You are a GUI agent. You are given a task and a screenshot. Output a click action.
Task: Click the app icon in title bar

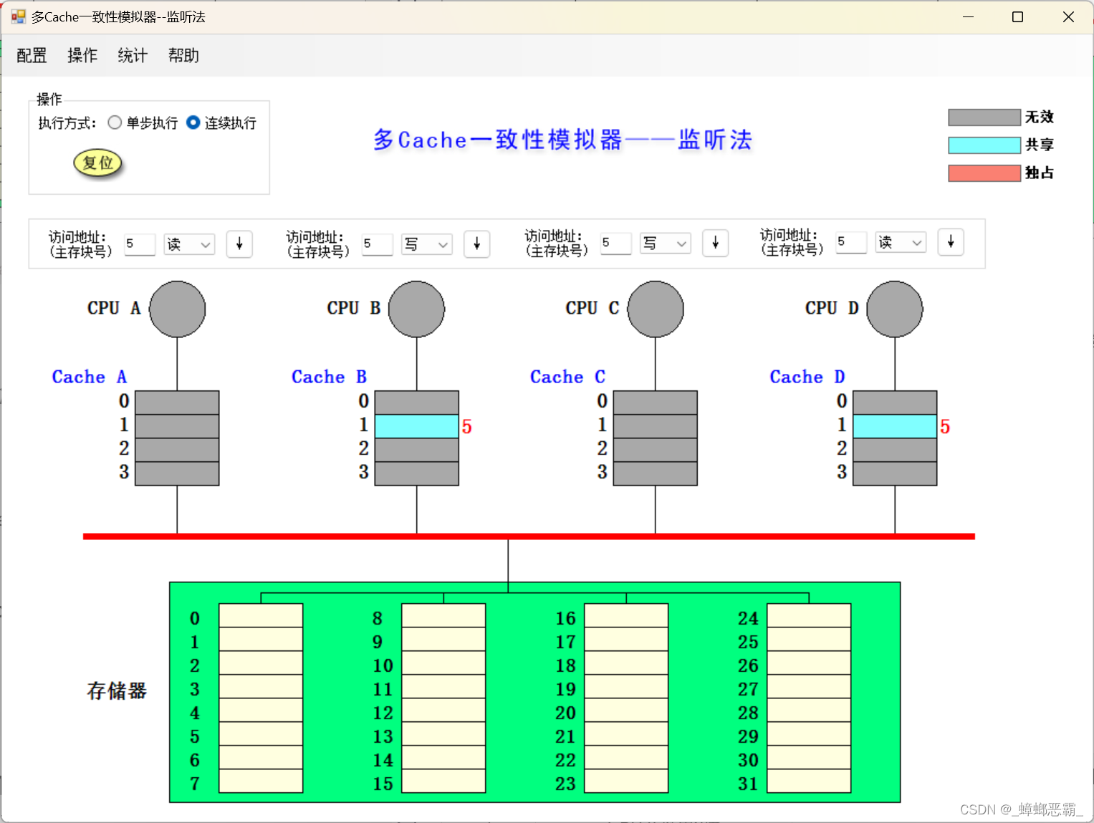(x=18, y=16)
